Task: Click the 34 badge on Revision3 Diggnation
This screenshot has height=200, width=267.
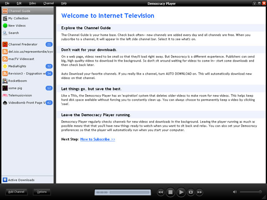Action: (49, 73)
